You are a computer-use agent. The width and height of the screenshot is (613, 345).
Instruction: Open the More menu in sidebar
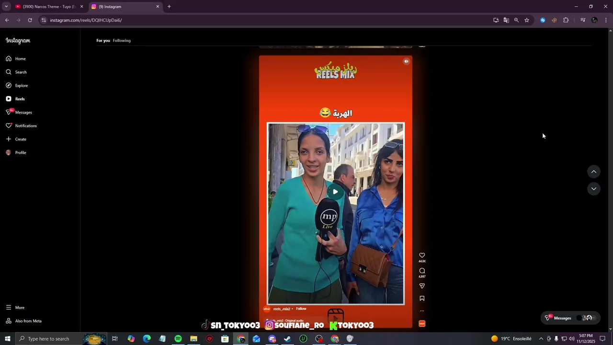15,308
